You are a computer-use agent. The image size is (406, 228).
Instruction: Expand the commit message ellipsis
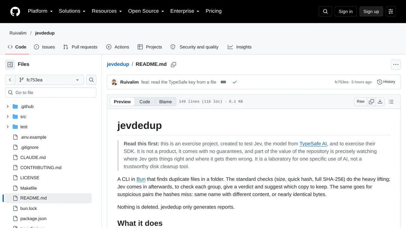tap(223, 82)
